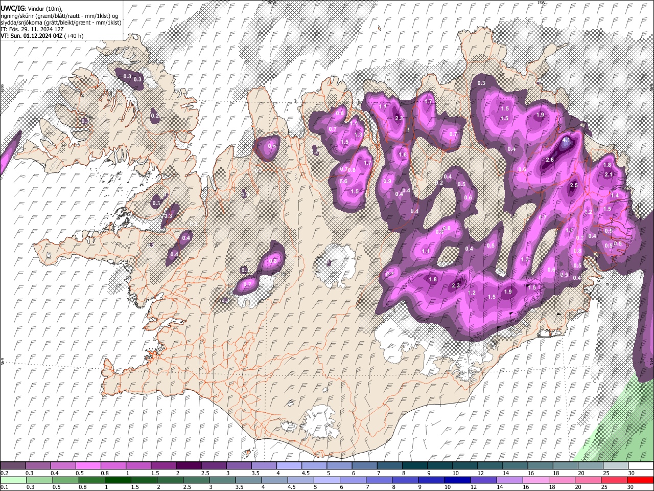Click the 2.1 snowfall value on the map

608,175
